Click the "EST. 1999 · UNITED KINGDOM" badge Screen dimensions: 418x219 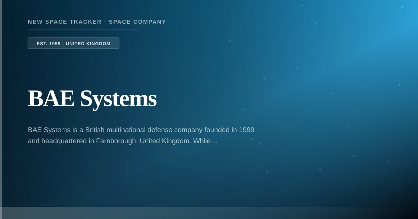coord(73,43)
